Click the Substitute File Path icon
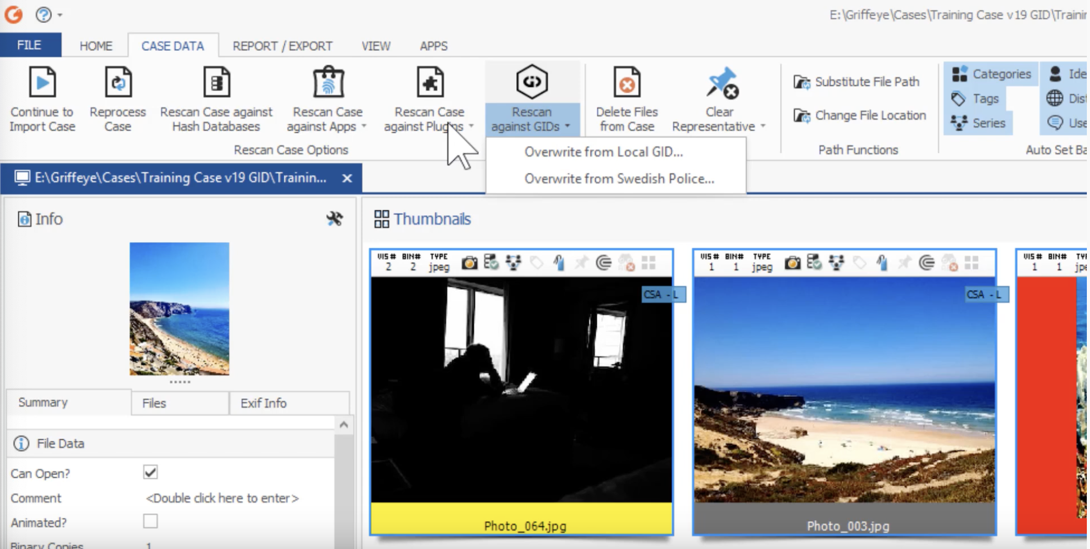The image size is (1090, 549). tap(802, 82)
